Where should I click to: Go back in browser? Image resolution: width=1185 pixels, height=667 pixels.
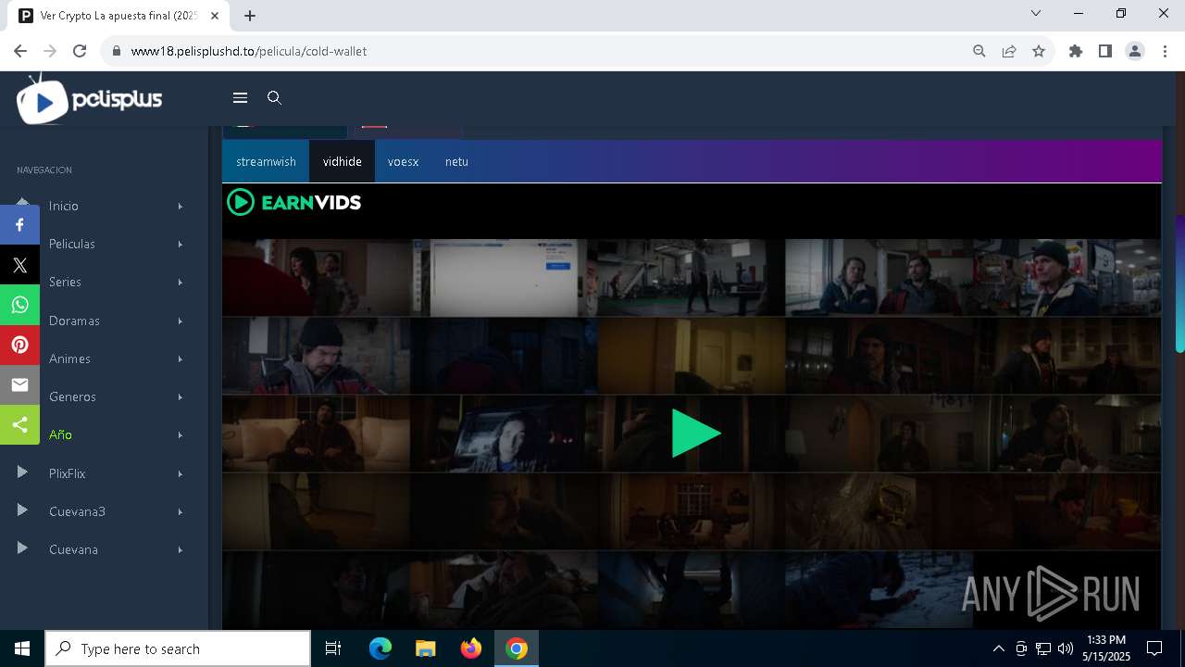pyautogui.click(x=20, y=51)
